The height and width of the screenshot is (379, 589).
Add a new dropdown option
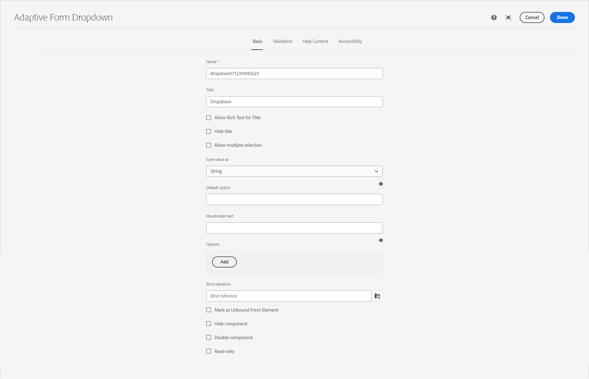pos(224,262)
